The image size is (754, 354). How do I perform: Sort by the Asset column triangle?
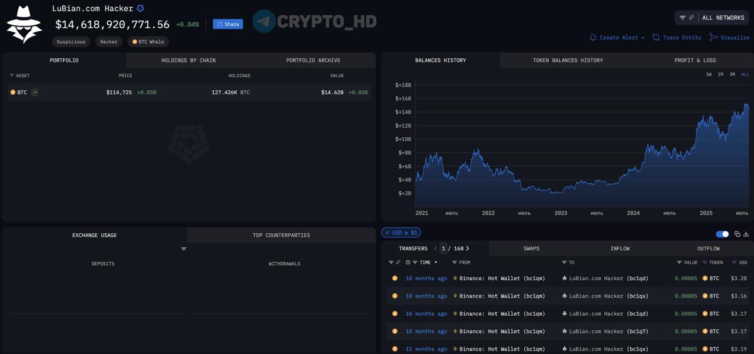[12, 75]
